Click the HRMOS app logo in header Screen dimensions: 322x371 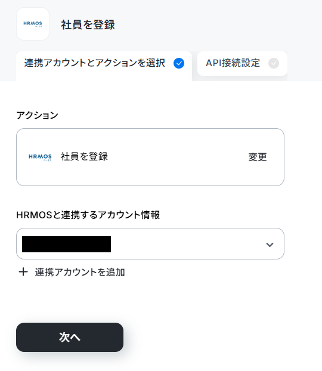click(33, 24)
